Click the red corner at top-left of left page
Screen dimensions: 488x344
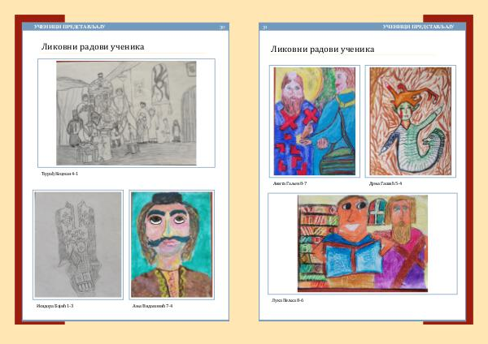tap(18, 19)
